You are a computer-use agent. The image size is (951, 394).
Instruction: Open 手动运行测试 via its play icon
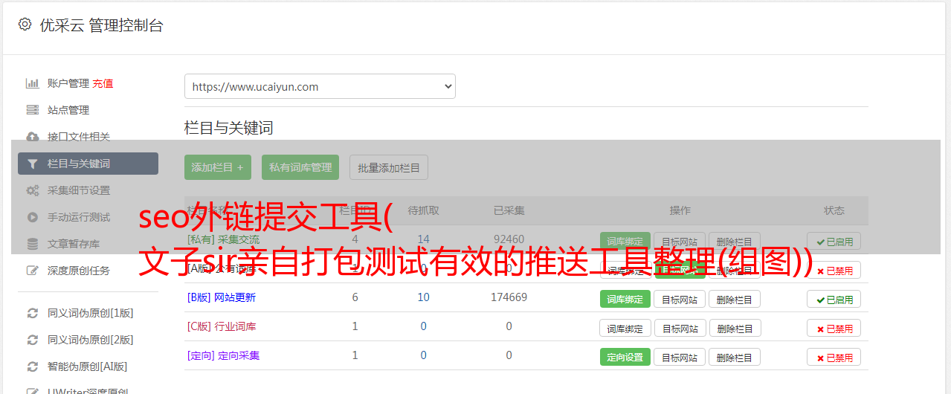click(33, 217)
